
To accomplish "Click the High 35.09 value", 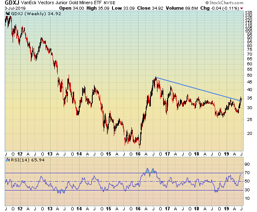I will [98, 8].
